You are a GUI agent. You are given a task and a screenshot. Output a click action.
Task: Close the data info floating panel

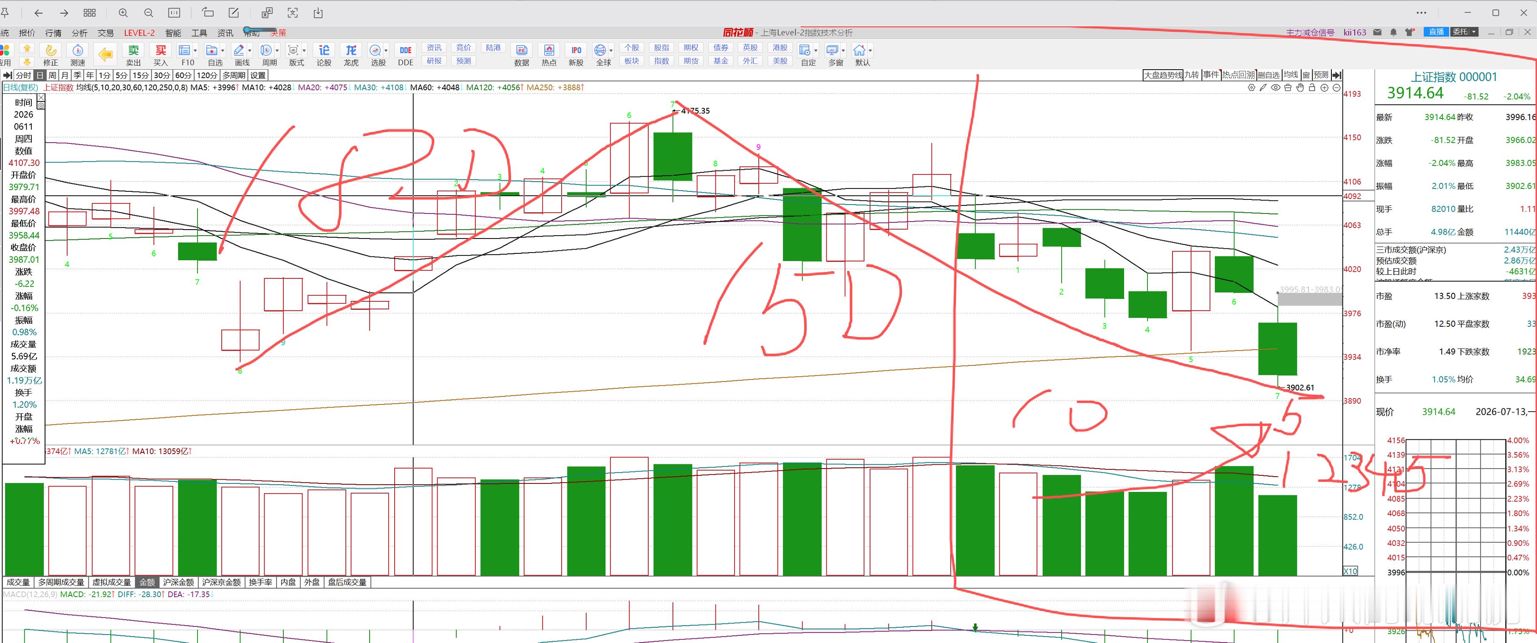(41, 98)
